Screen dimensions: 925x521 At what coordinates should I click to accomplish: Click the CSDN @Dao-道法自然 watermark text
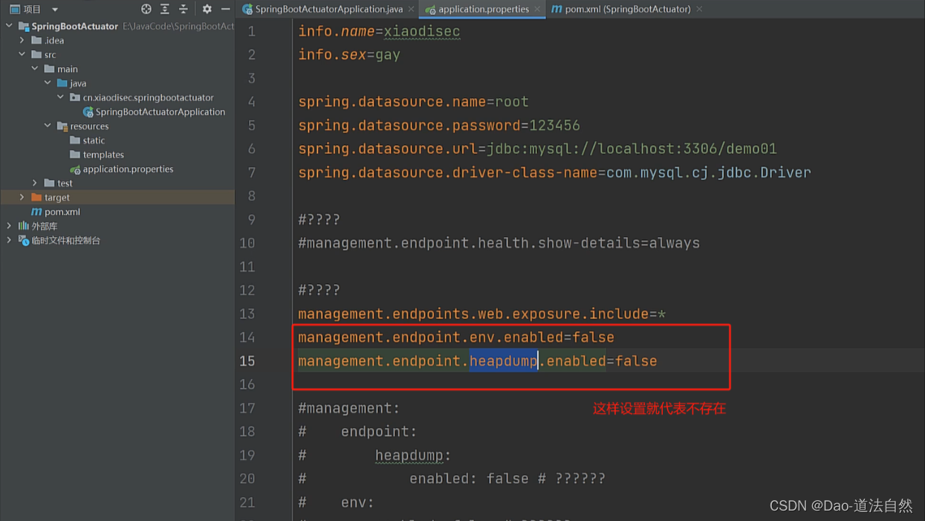tap(840, 505)
